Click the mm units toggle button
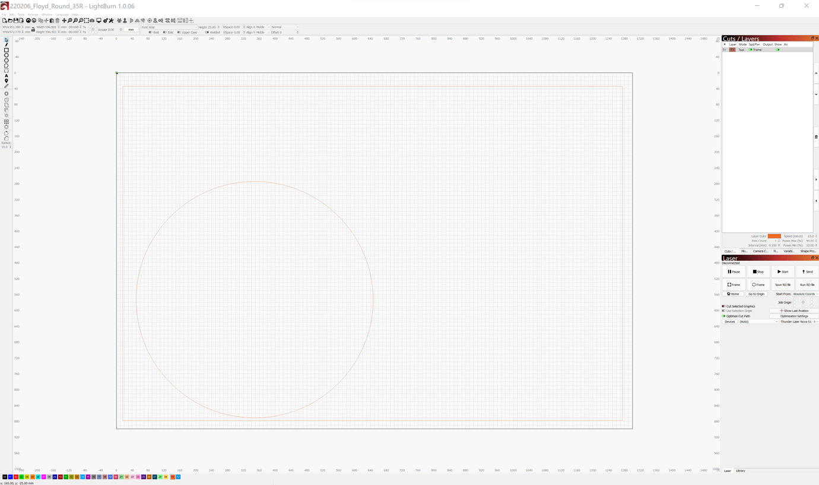The width and height of the screenshot is (819, 485). tap(131, 30)
